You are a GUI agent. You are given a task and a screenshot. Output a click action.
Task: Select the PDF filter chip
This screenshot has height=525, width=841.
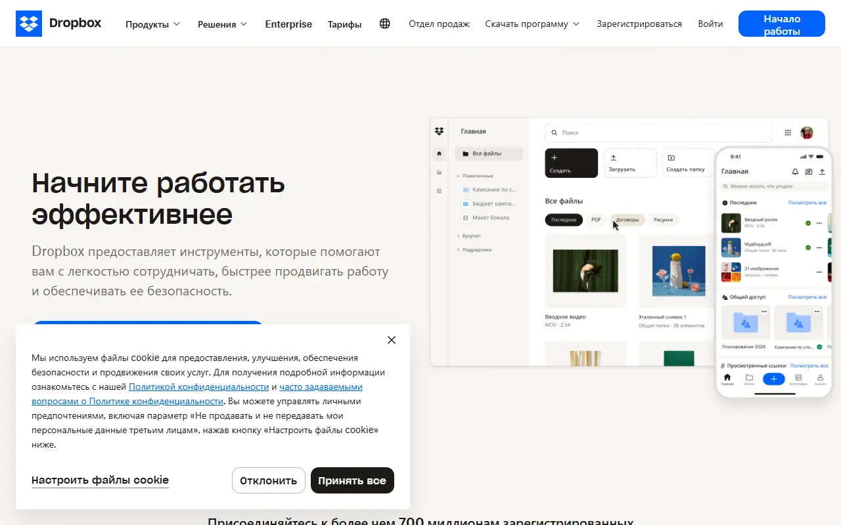pos(596,220)
